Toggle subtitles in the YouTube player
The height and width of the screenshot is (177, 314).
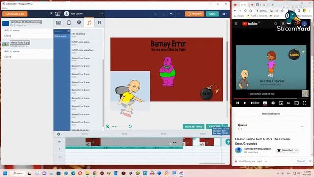[265, 103]
